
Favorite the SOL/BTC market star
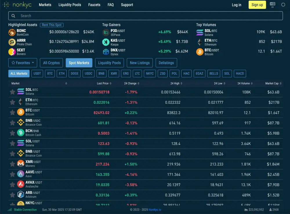(x=12, y=92)
